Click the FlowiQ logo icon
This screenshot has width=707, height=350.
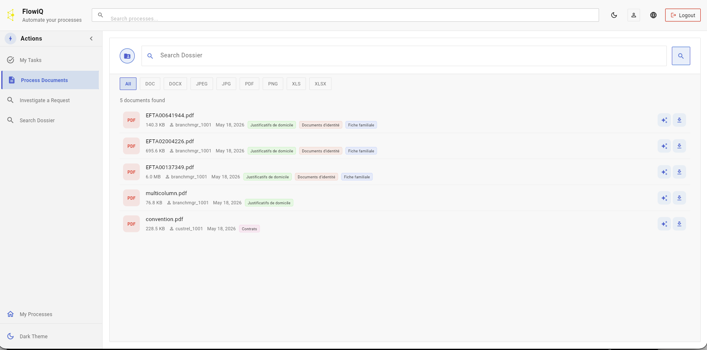[11, 15]
